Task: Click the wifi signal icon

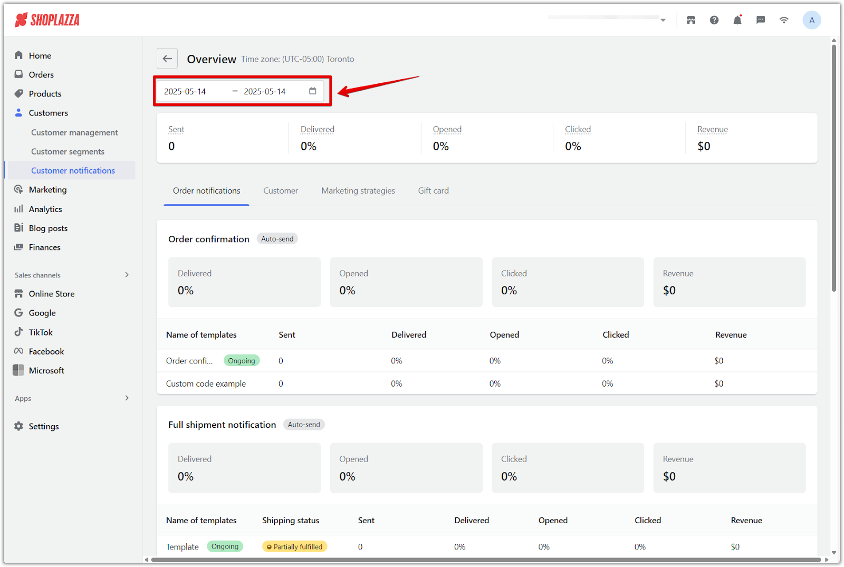Action: [784, 20]
